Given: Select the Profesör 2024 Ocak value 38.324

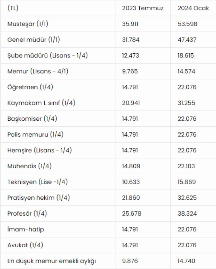Looking at the screenshot, I should (187, 214).
